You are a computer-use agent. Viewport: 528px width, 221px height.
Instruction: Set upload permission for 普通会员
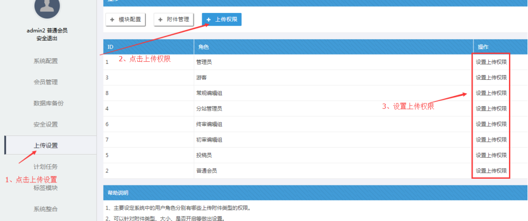coord(491,171)
